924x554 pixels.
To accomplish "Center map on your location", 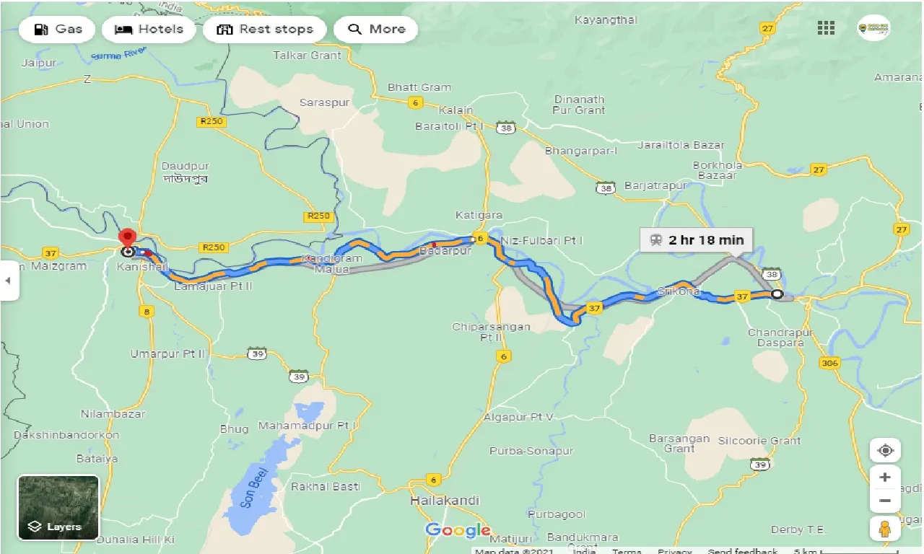I will coord(885,451).
